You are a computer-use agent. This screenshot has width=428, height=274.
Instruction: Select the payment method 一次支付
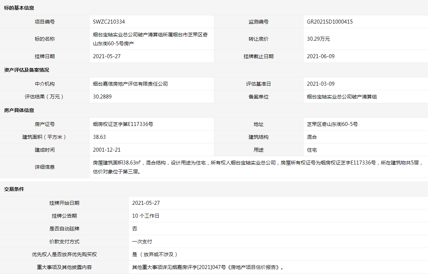click(x=142, y=242)
